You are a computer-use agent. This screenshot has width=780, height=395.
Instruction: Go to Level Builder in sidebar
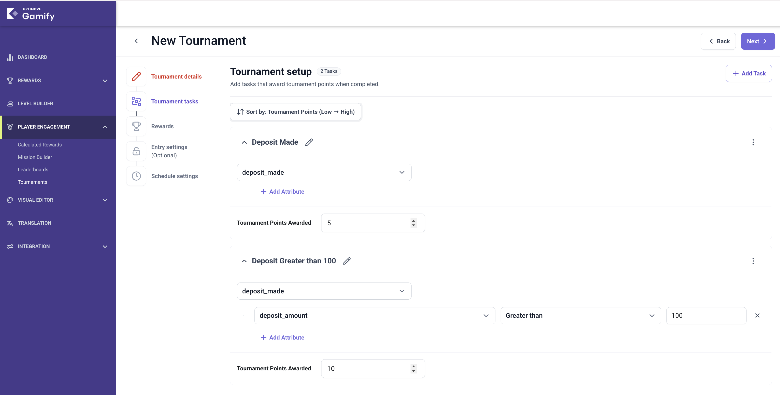(x=35, y=103)
